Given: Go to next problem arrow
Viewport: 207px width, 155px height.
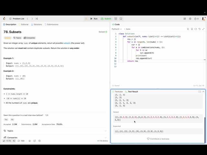Looking at the screenshot, I should 32,19.
